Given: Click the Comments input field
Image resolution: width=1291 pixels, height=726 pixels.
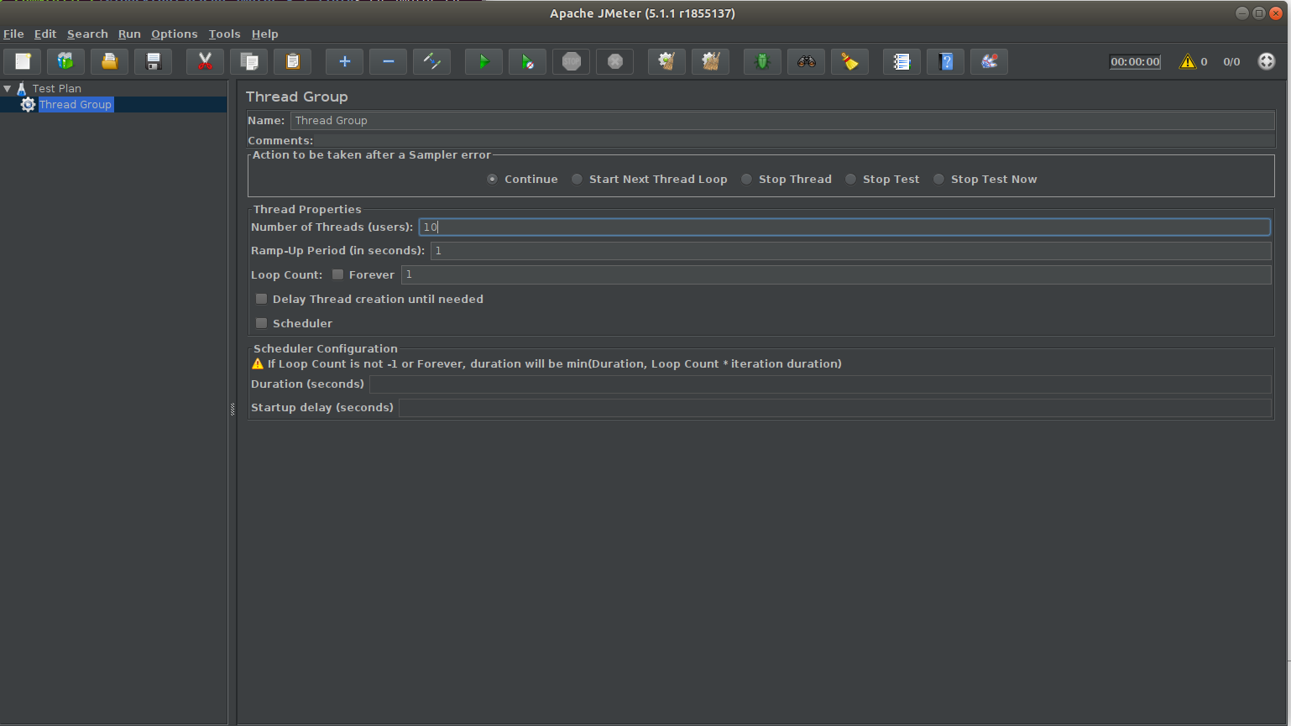Looking at the screenshot, I should [794, 140].
